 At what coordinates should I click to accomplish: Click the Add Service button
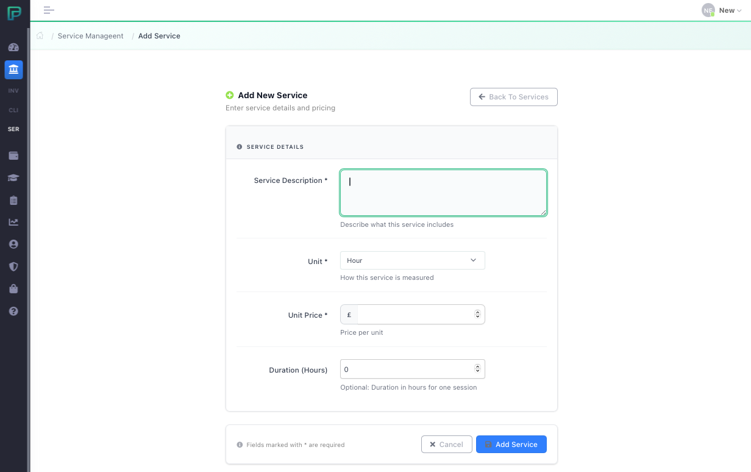click(511, 445)
